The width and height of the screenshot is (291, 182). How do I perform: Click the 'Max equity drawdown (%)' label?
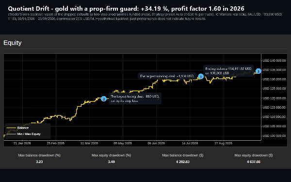[112, 155]
